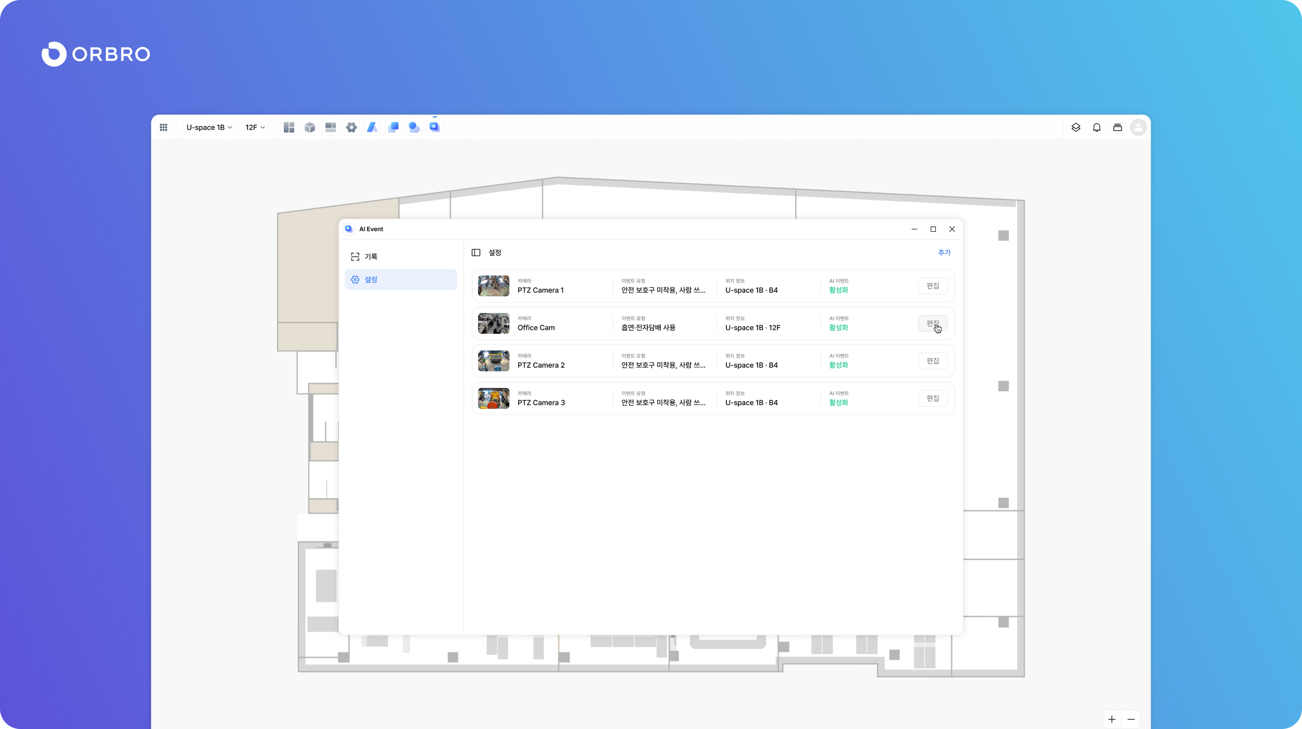Click the Office Cam thumbnail

pos(494,323)
